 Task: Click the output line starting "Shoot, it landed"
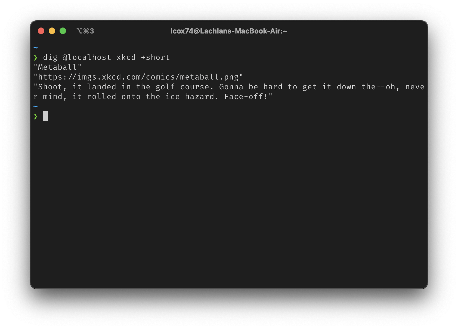[229, 87]
